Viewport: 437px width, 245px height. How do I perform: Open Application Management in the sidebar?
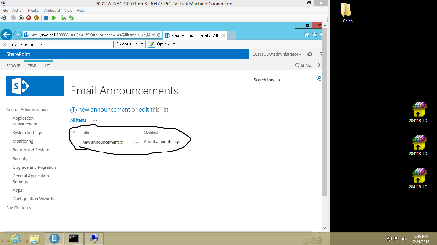tap(25, 121)
